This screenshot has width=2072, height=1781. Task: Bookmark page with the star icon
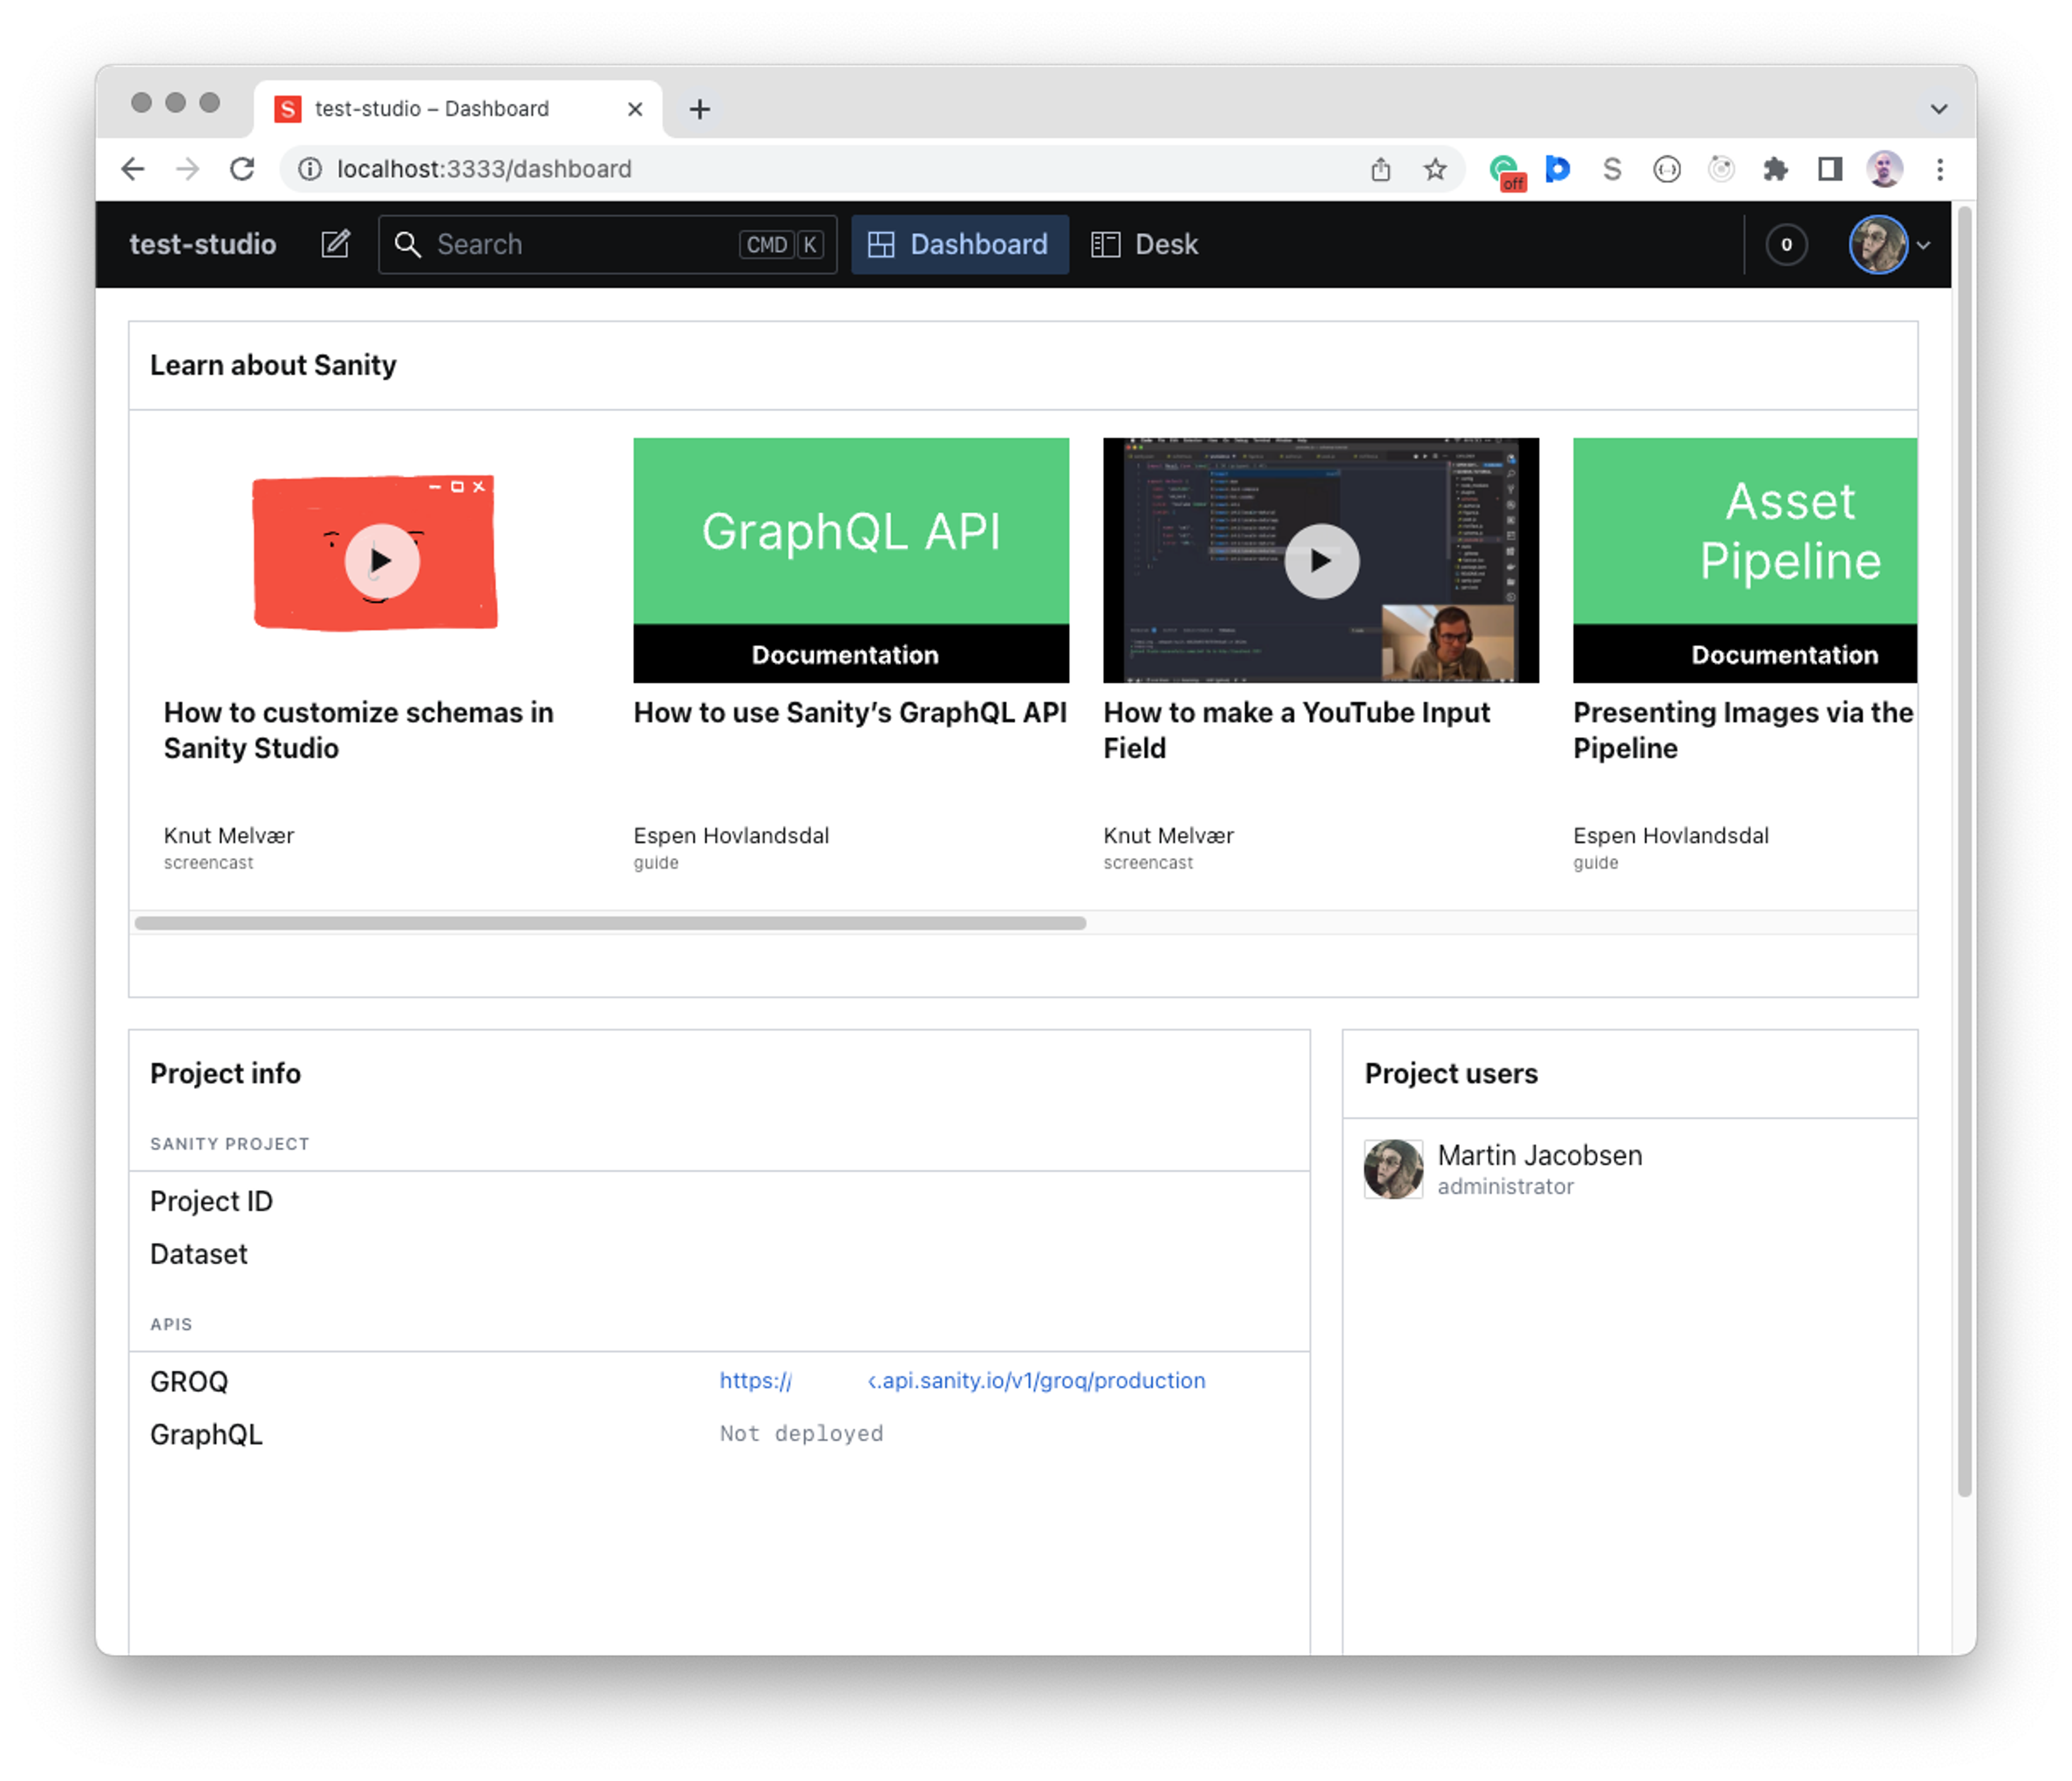[x=1435, y=169]
